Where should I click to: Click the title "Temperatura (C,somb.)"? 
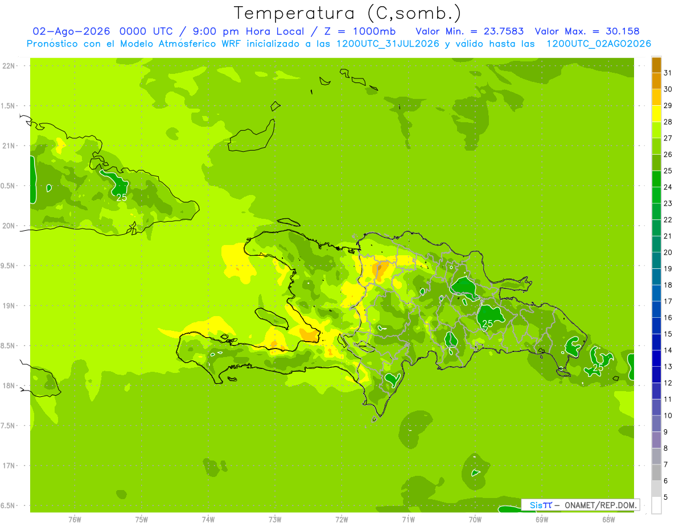[x=348, y=13]
